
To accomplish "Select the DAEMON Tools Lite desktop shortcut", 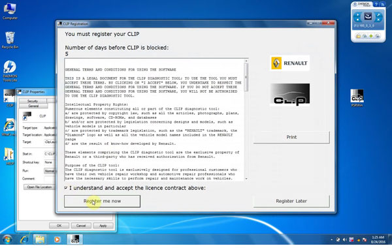I will click(x=10, y=71).
